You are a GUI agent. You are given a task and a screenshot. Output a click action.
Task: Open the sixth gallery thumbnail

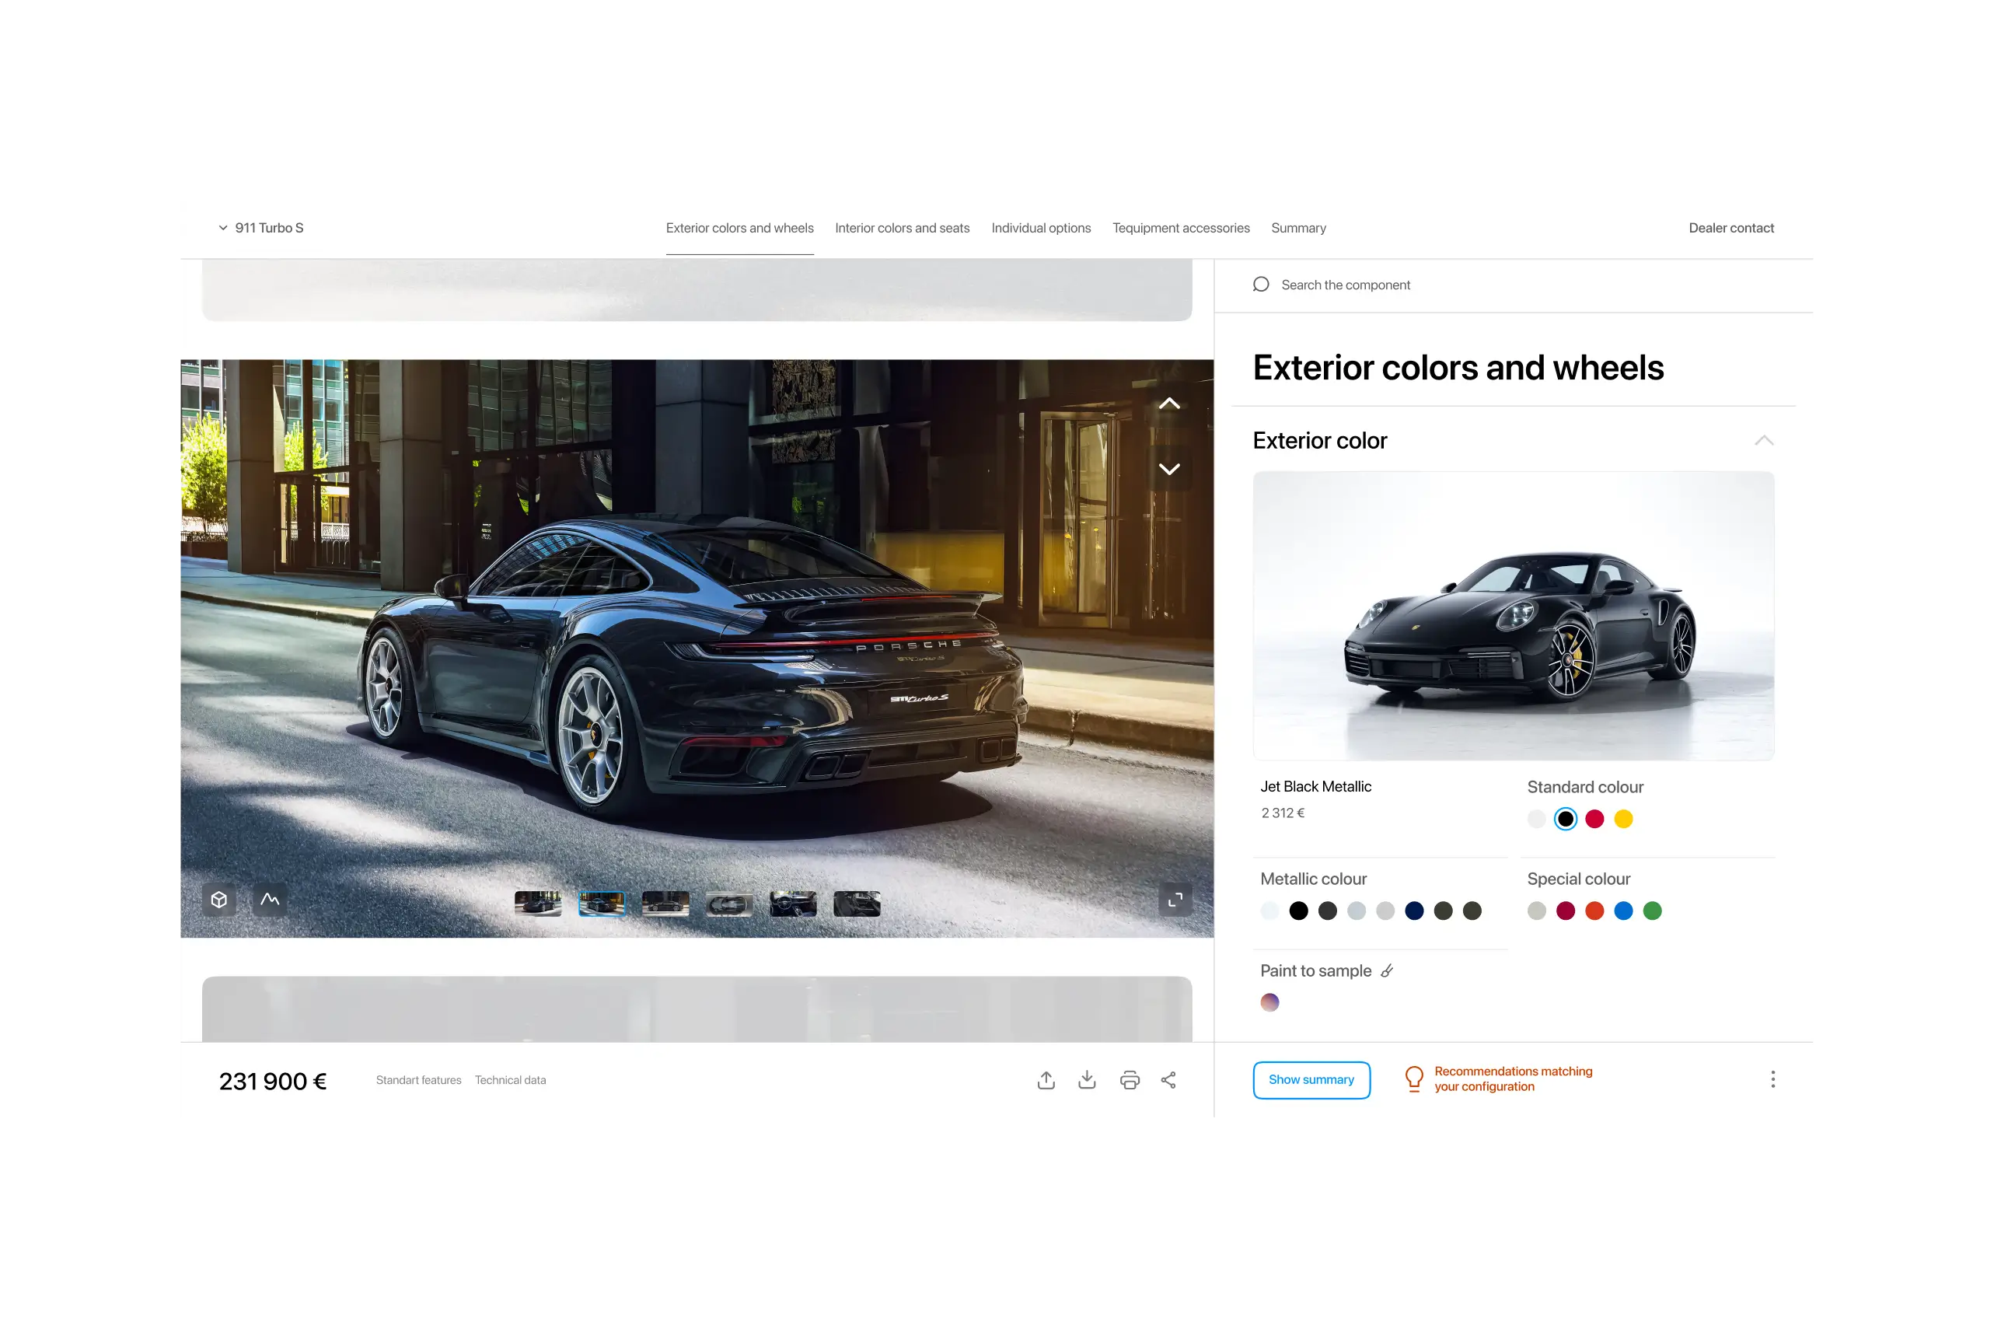[x=857, y=904]
